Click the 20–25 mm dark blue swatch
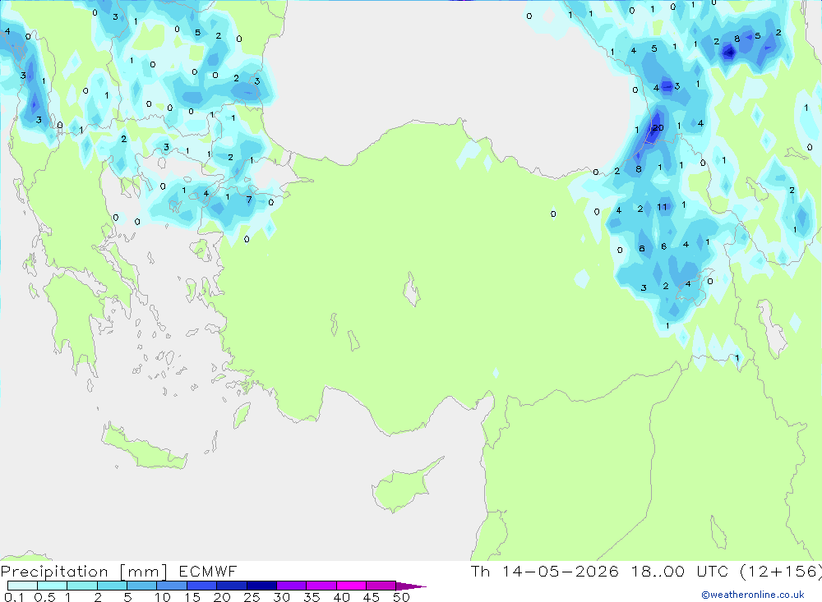The height and width of the screenshot is (602, 822). point(231,586)
